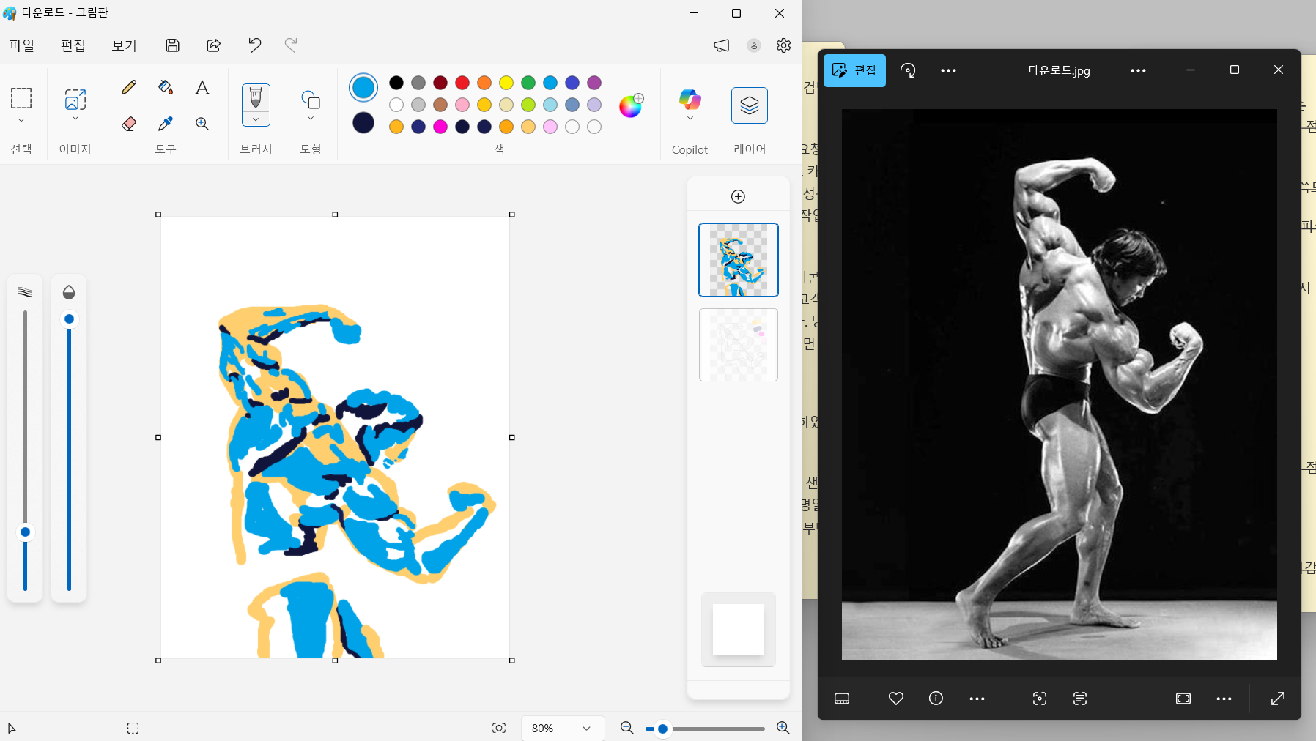The width and height of the screenshot is (1316, 741).
Task: Add a new layer with plus button
Action: pyautogui.click(x=738, y=196)
